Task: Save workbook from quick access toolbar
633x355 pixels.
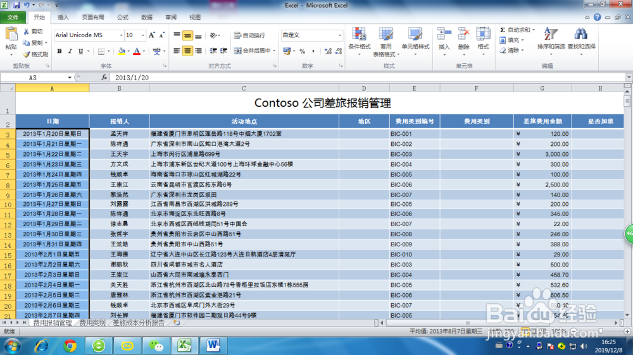Action: pyautogui.click(x=16, y=5)
